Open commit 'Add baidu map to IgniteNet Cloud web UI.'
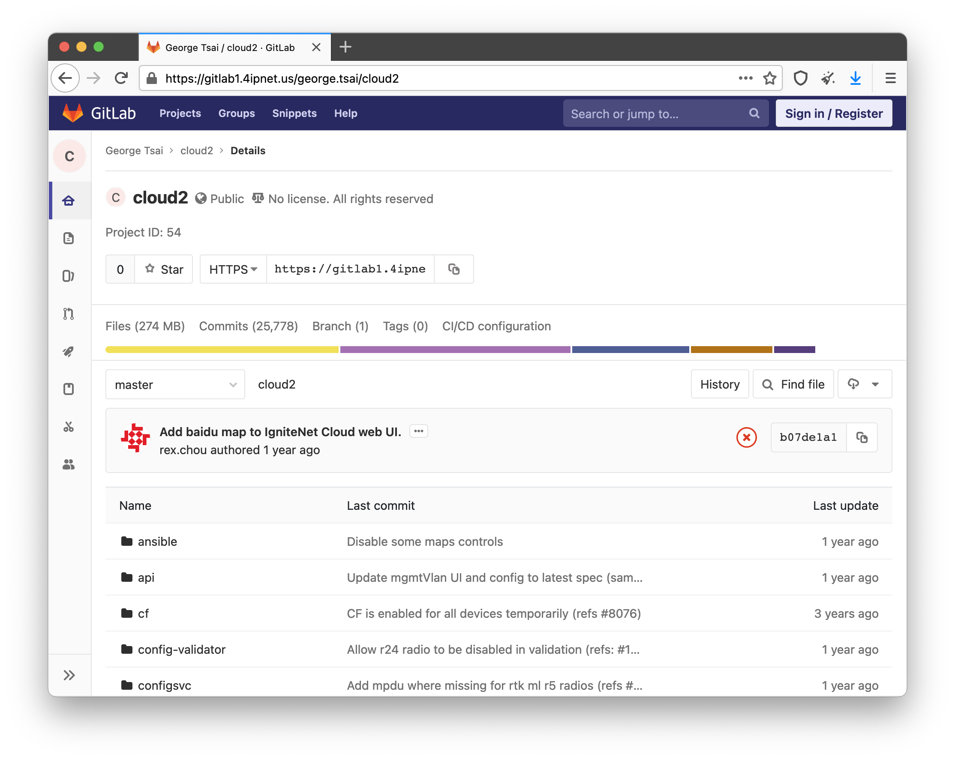This screenshot has width=955, height=760. tap(280, 431)
